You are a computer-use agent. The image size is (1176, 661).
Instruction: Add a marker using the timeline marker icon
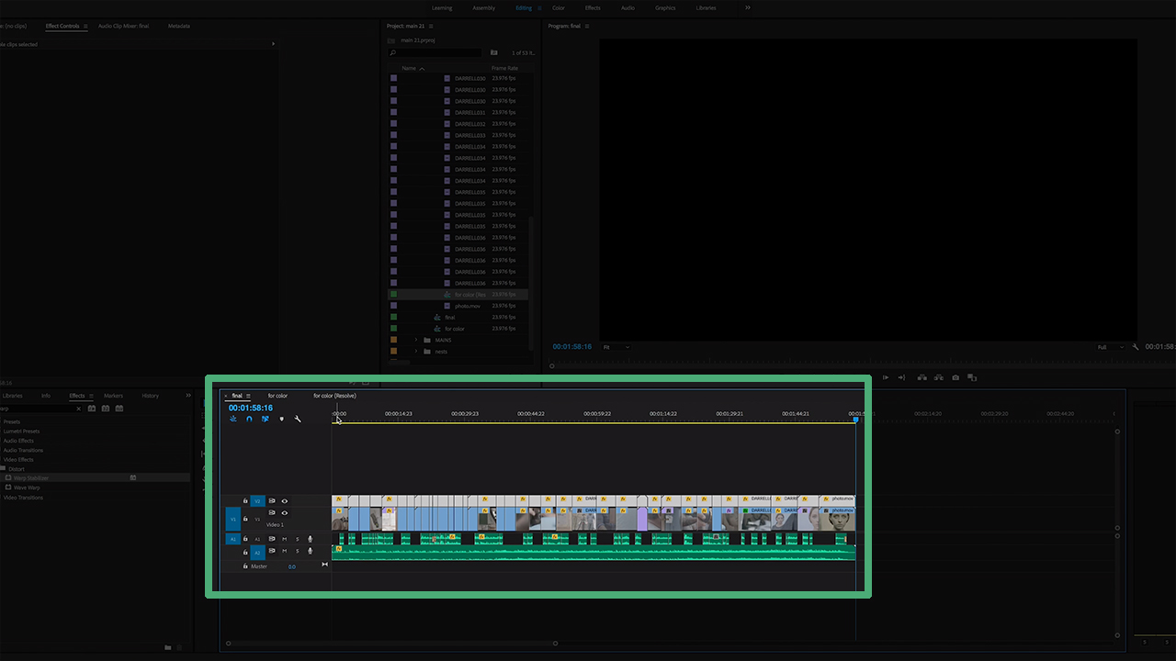pos(281,419)
